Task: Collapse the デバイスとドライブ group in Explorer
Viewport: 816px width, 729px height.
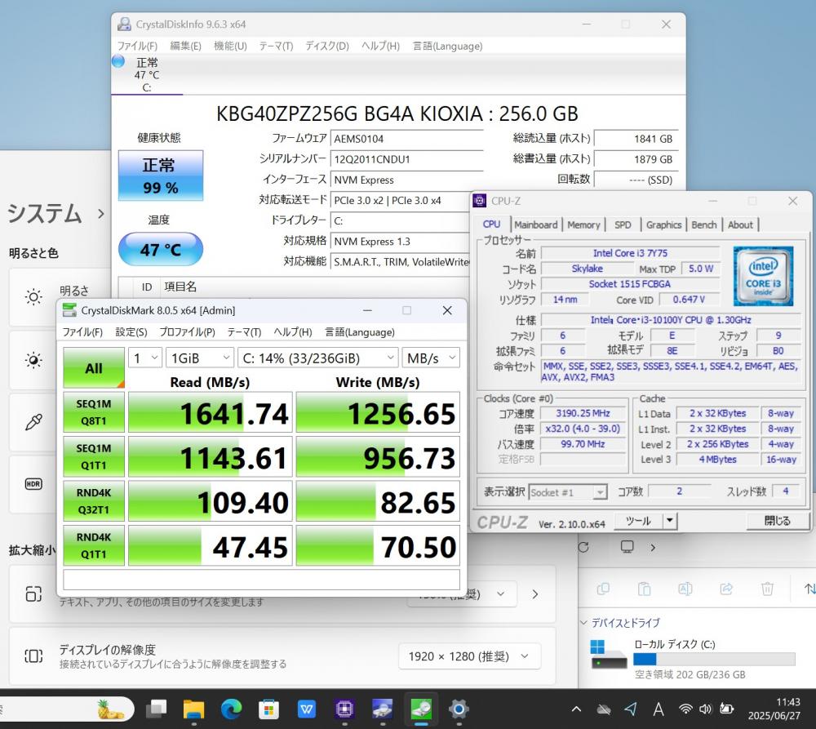Action: coord(583,622)
